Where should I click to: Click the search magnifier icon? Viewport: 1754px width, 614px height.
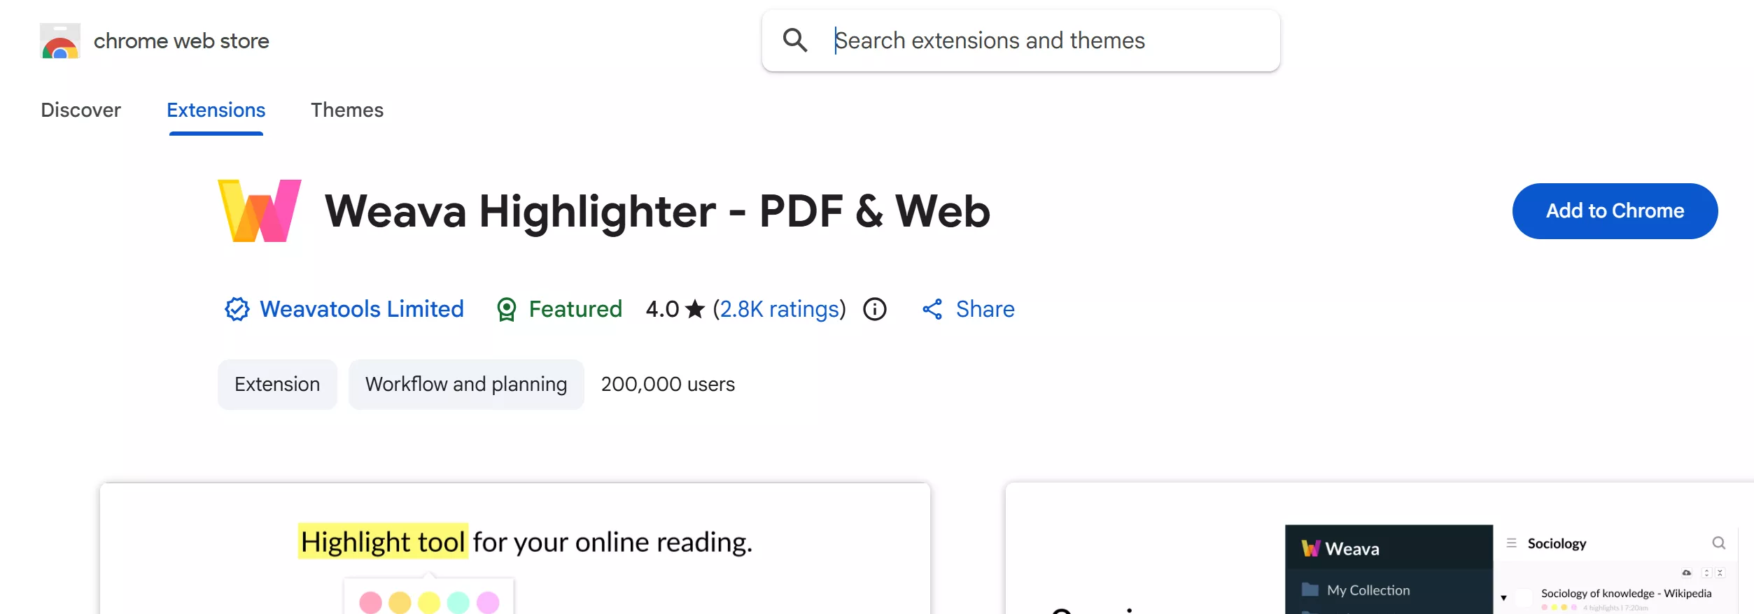(x=794, y=40)
